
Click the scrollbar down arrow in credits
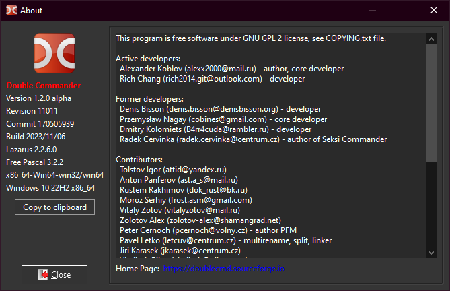pos(432,253)
